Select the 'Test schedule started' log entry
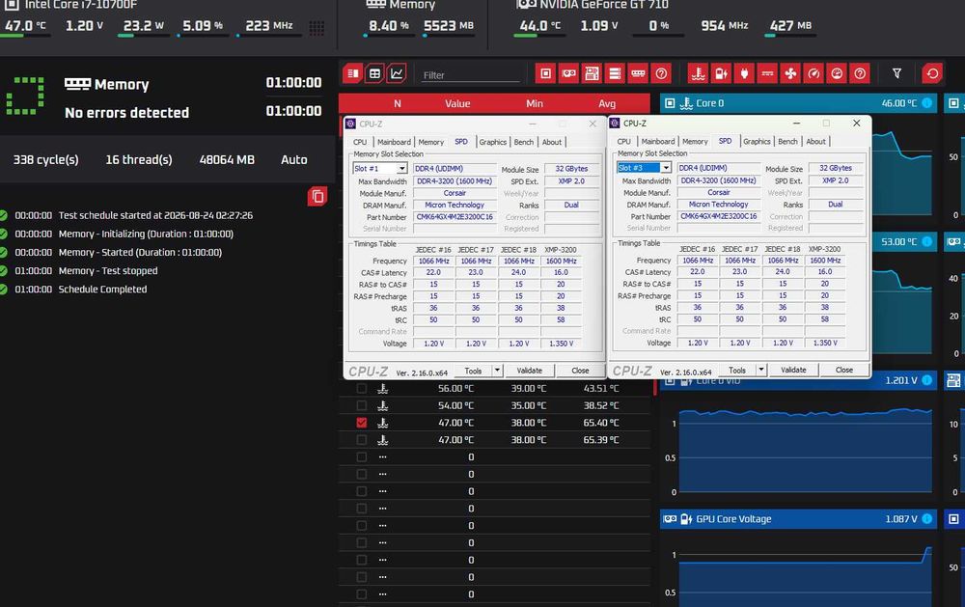Screen dimensions: 965x607 coord(155,215)
